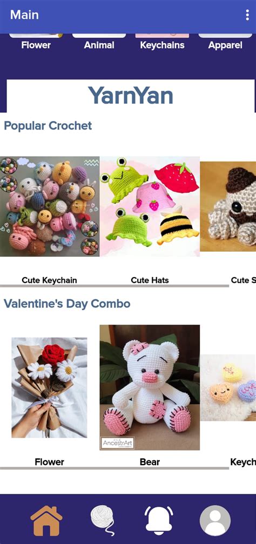Open notifications bell icon

pos(159,520)
